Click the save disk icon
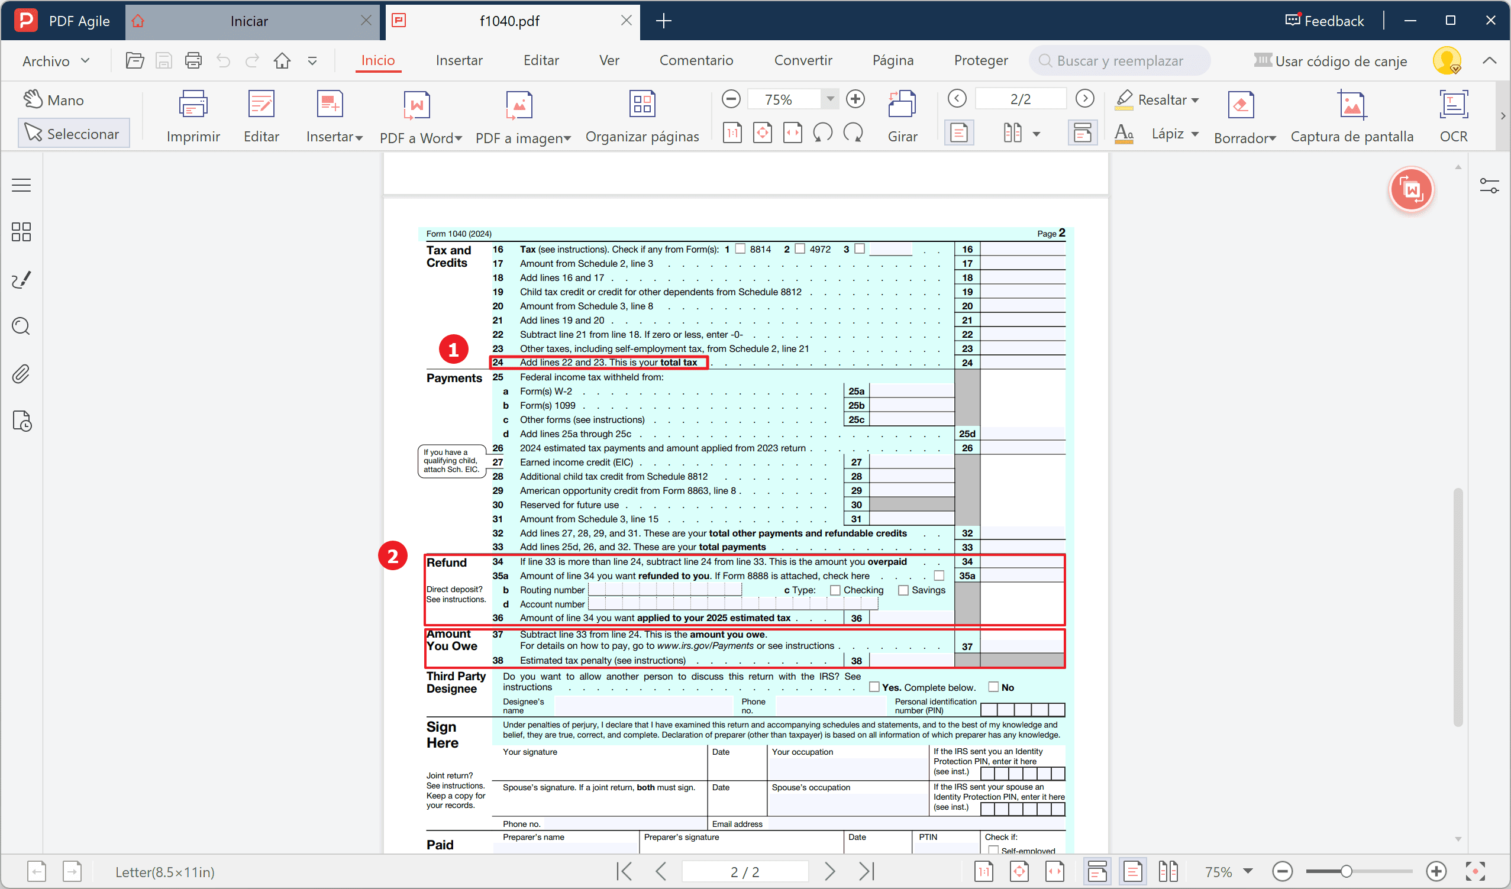This screenshot has height=889, width=1511. [164, 60]
